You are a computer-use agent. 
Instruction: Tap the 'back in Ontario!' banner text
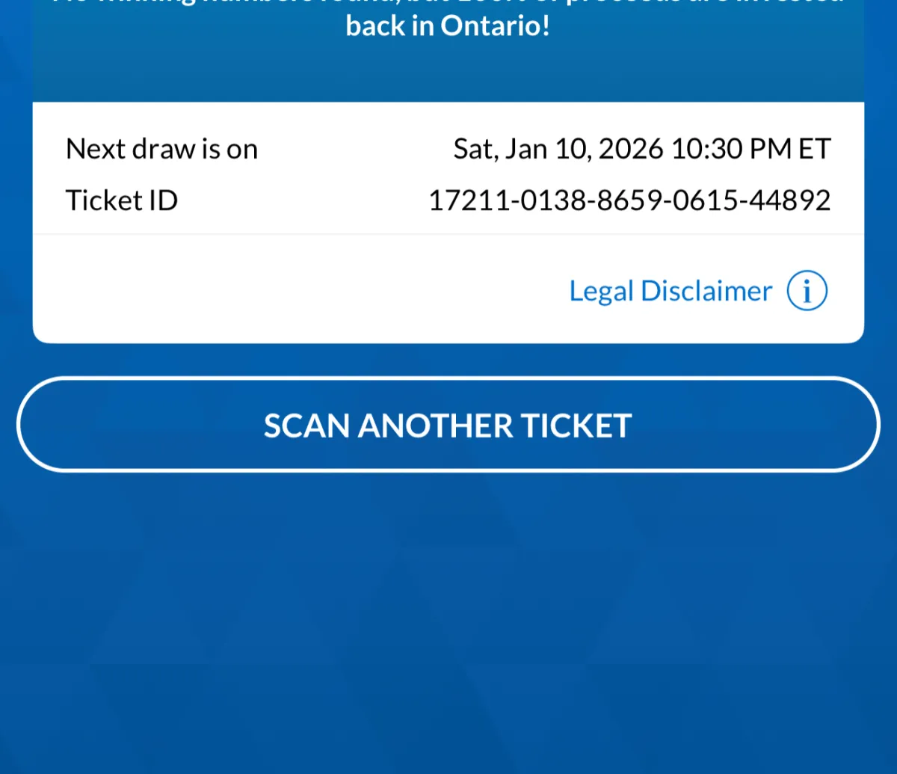[x=448, y=26]
